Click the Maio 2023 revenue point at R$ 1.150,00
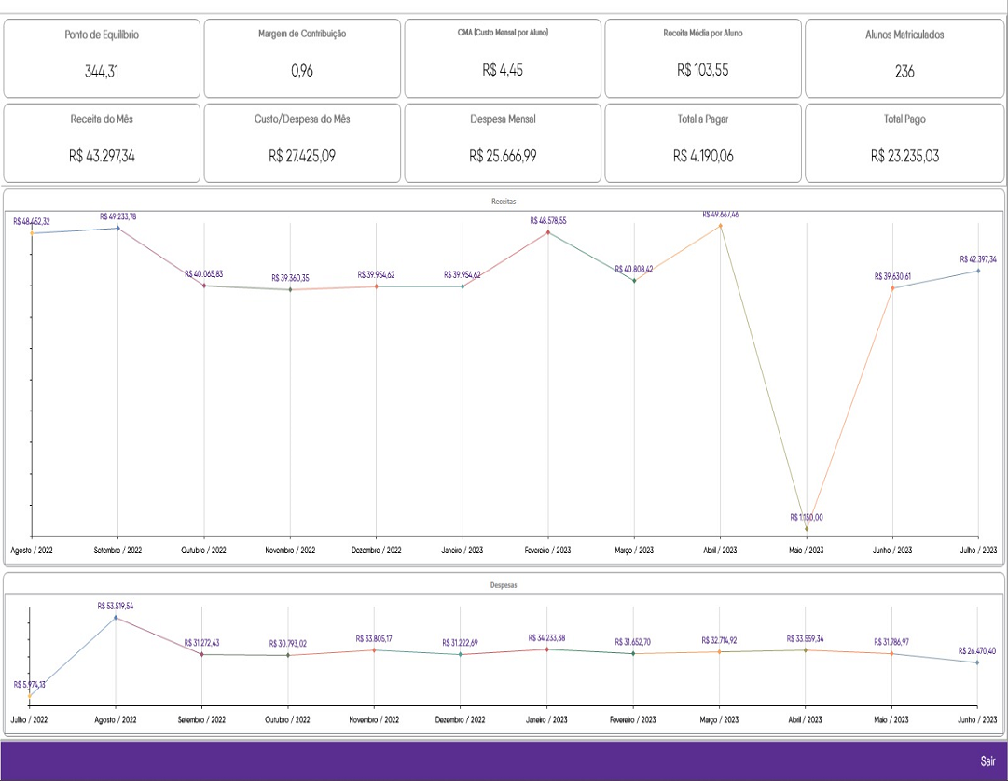Screen dimensions: 1008x781 807,529
